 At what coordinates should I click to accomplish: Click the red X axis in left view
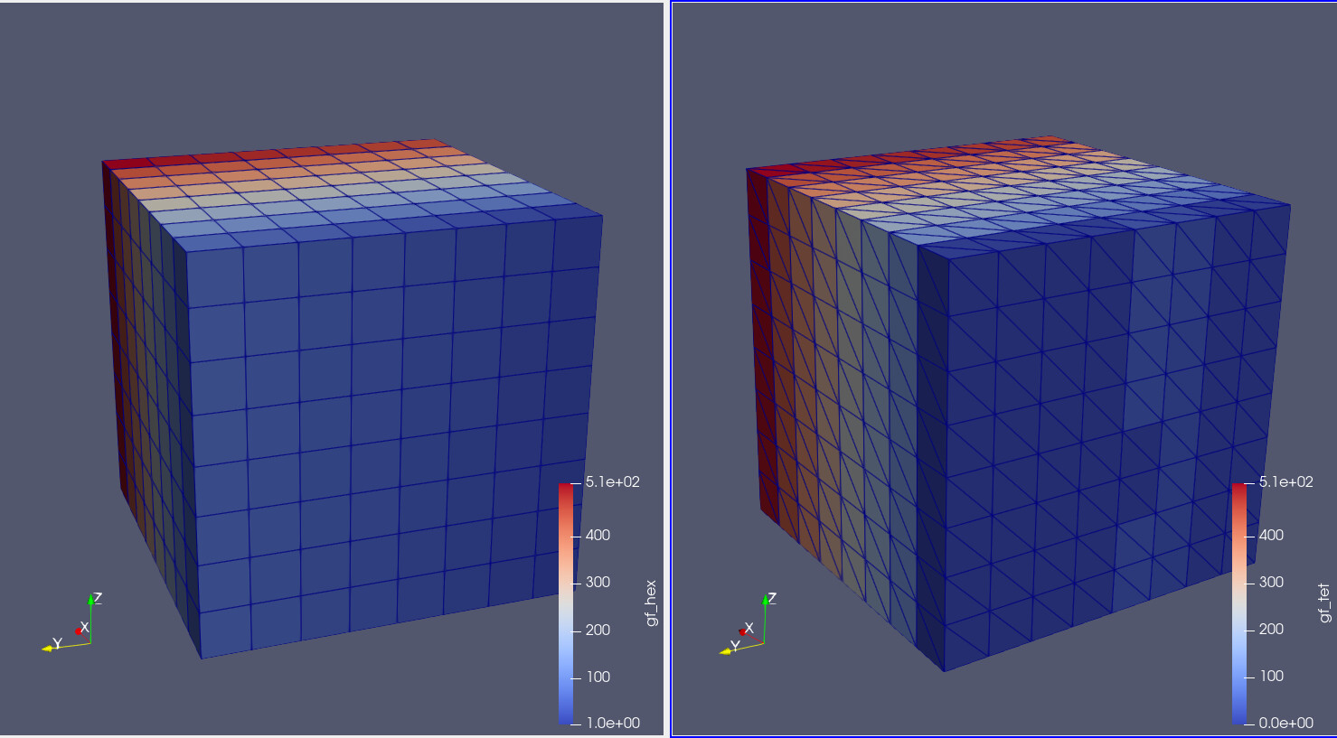[x=82, y=629]
